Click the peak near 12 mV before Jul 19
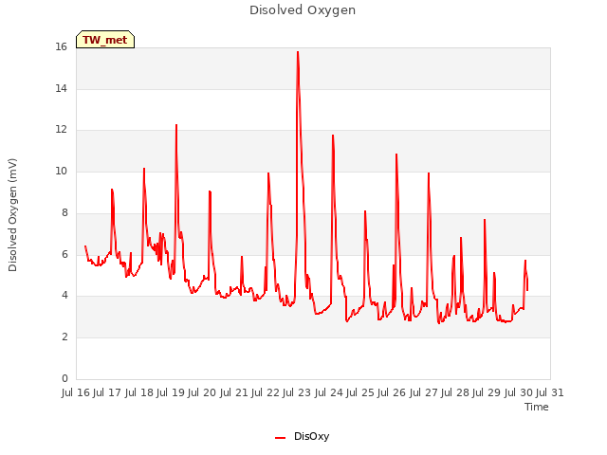Image resolution: width=607 pixels, height=455 pixels. click(x=176, y=125)
